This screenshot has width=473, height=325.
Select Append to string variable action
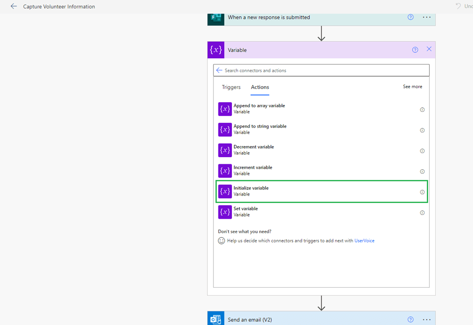click(260, 129)
